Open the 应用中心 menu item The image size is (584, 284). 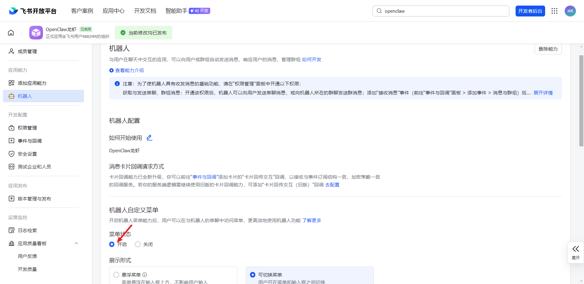tap(114, 11)
